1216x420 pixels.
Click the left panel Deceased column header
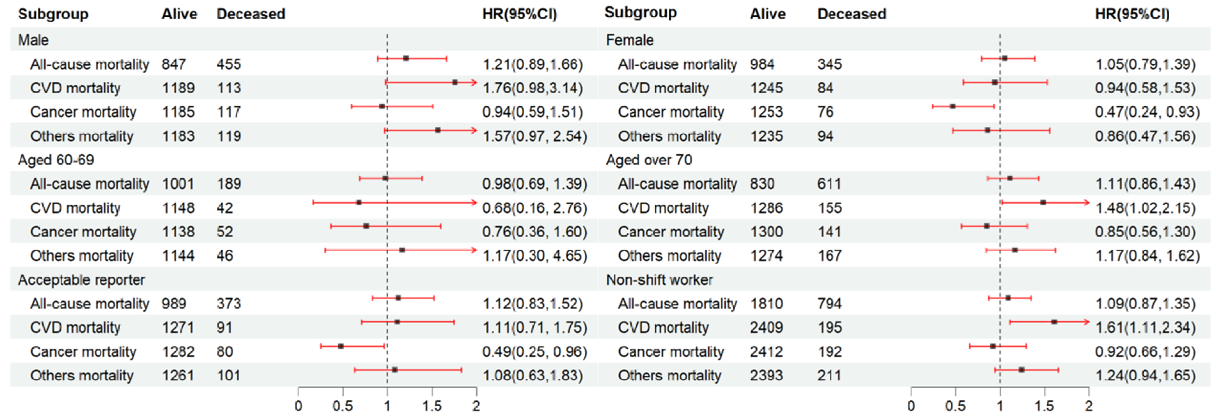[251, 14]
